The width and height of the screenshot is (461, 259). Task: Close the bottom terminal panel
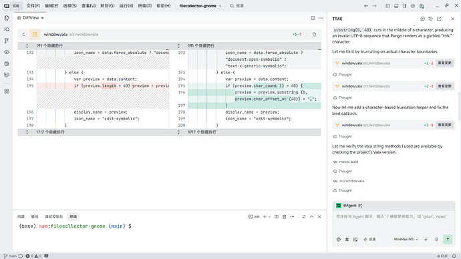(x=319, y=217)
